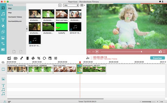Click the record camera toolbar icon
Image resolution: width=167 pixels, height=103 pixels.
coord(16,58)
